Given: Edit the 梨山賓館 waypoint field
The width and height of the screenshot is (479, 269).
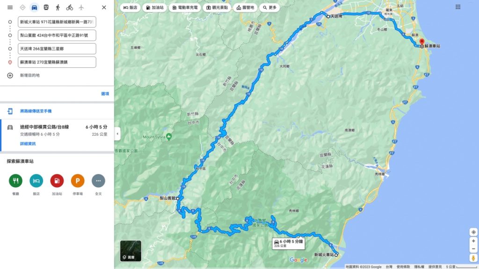Looking at the screenshot, I should pos(57,36).
